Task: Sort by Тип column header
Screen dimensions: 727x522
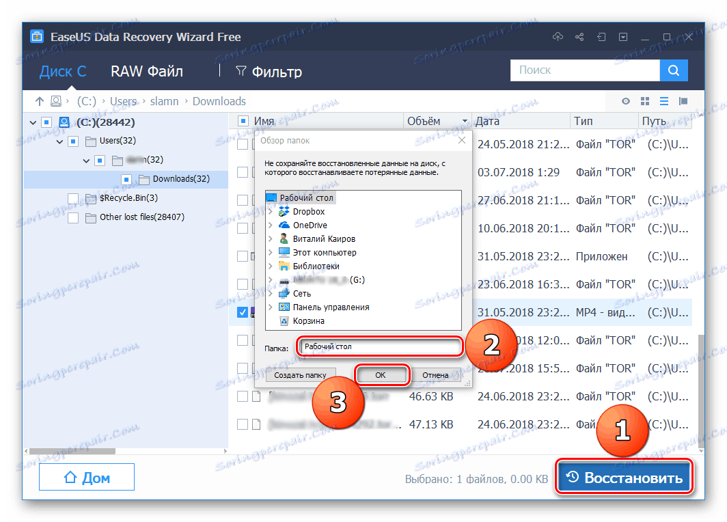Action: (x=604, y=121)
